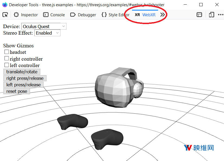Enable the headset gizmo checkbox
Screen dimensions: 224x161
[x=7, y=52]
